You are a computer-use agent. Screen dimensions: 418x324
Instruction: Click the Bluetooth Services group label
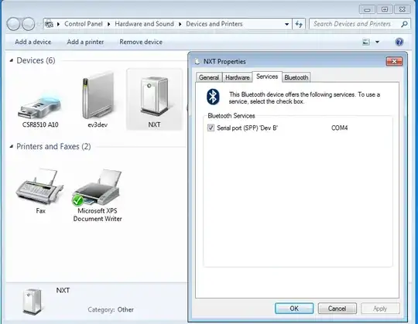click(231, 116)
